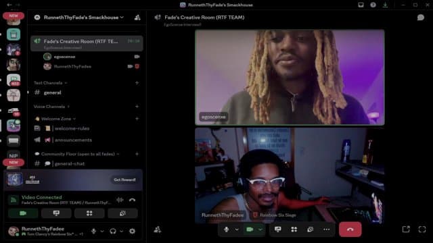This screenshot has width=433, height=243.
Task: Collapse the Voice Channels category
Action: (x=51, y=107)
